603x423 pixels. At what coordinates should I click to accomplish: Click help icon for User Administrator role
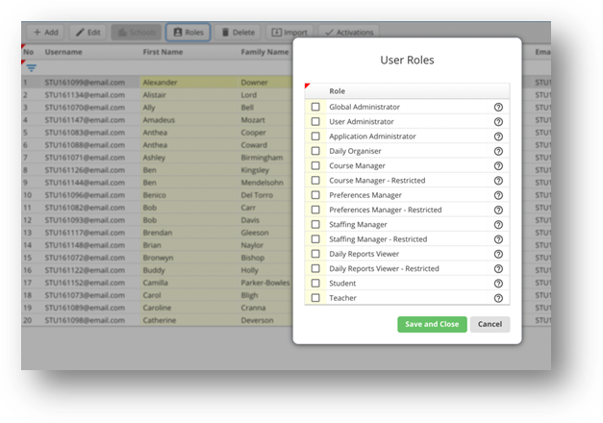pyautogui.click(x=498, y=122)
